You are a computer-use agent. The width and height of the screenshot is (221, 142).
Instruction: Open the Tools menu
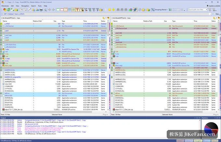(x=40, y=6)
